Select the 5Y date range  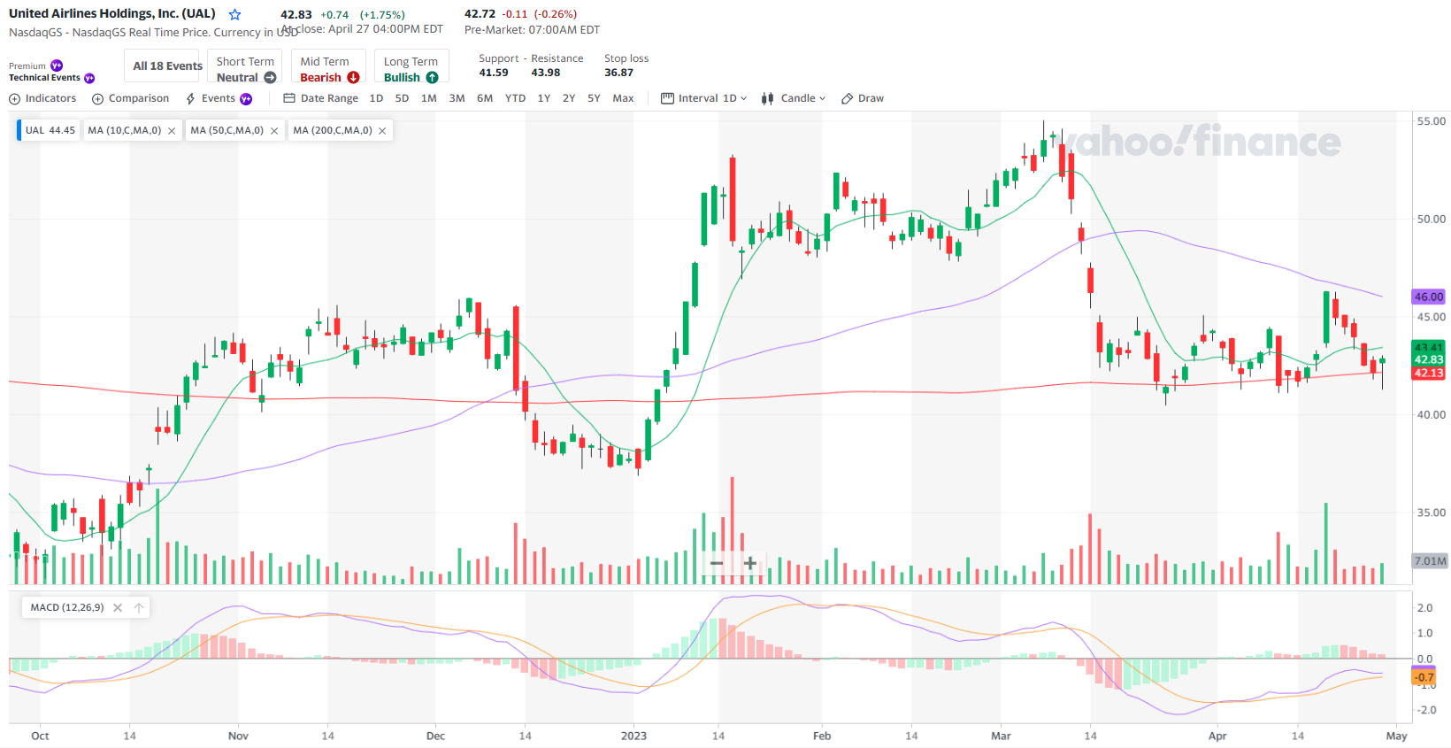[594, 98]
